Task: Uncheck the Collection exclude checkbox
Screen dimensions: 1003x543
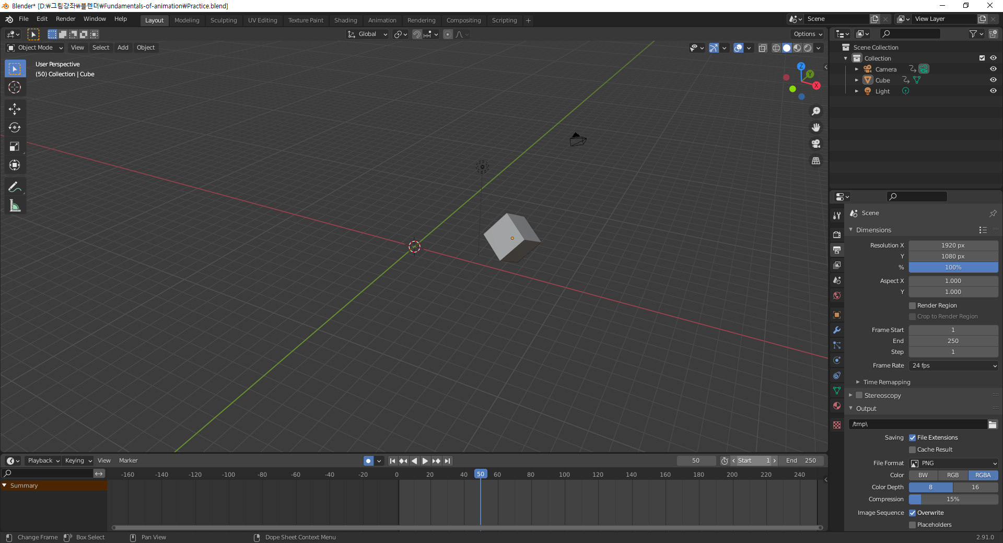Action: 982,58
